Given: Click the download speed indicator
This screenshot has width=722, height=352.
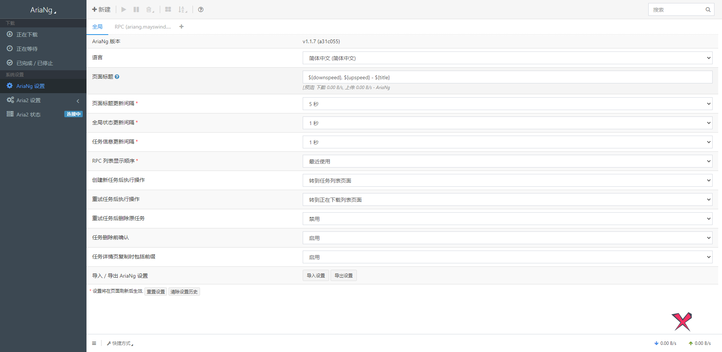Looking at the screenshot, I should [x=665, y=343].
